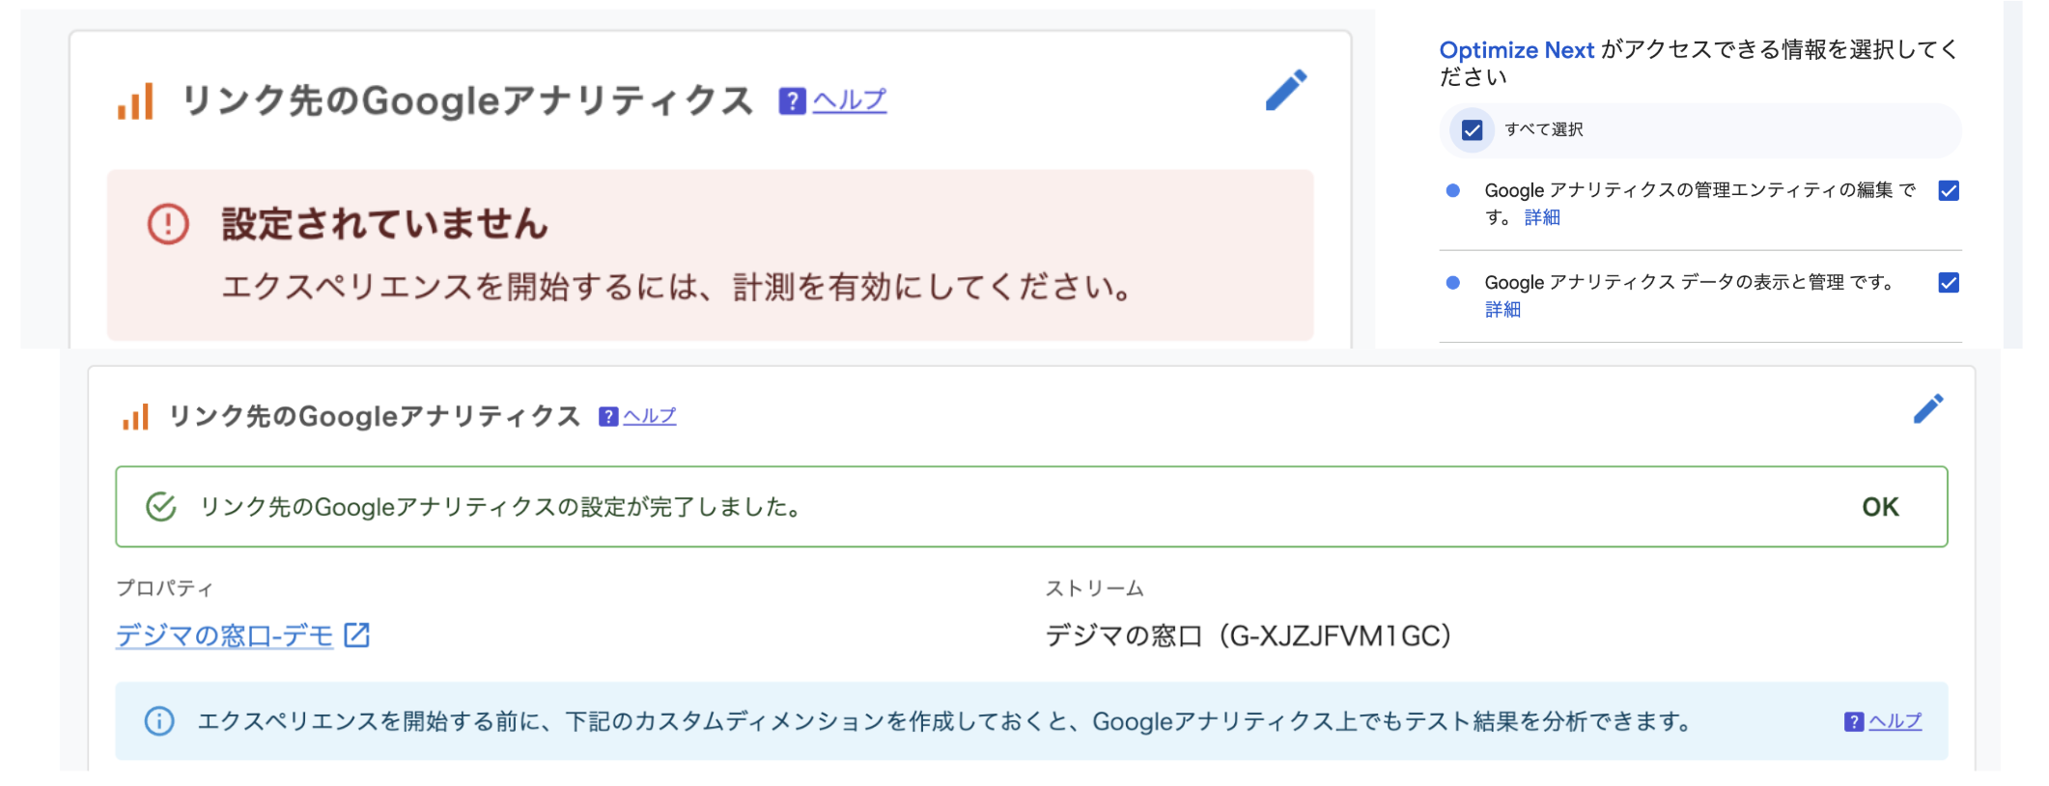The height and width of the screenshot is (786, 2049).
Task: Open ヘルプ link in the blue info banner
Action: [x=1895, y=721]
